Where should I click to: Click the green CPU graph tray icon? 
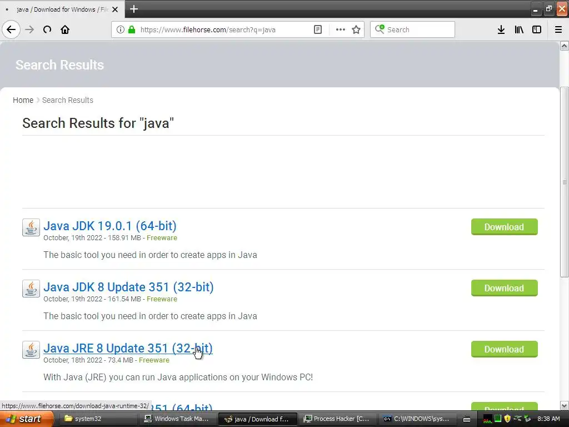point(498,419)
